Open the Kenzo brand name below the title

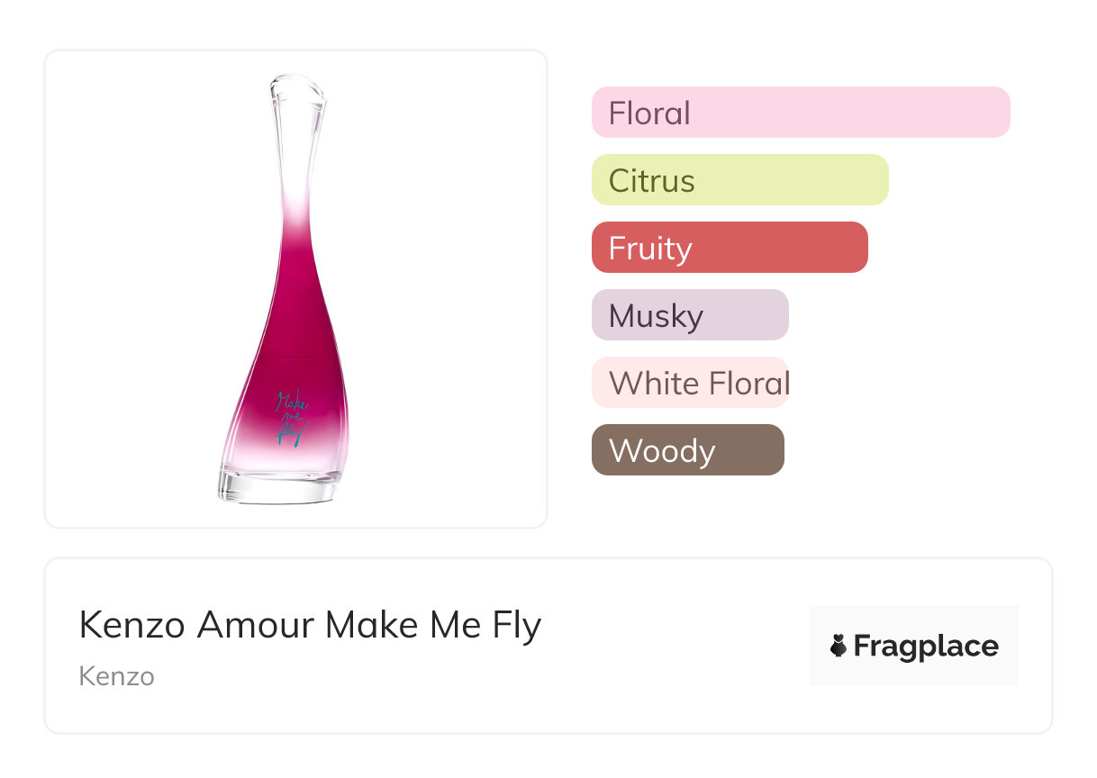pos(117,676)
